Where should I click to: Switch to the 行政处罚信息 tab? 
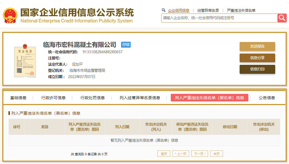pos(93,98)
